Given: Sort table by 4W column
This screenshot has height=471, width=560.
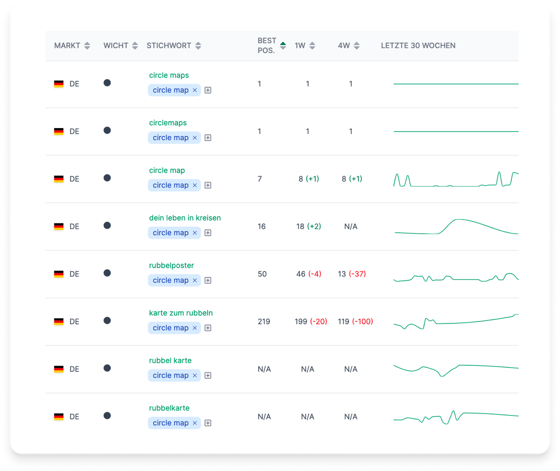Looking at the screenshot, I should pos(356,46).
